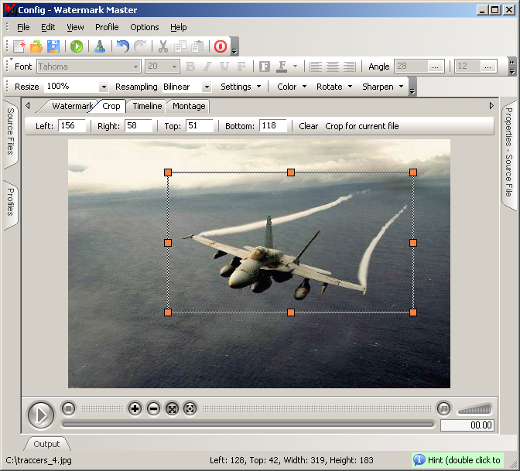Open the Rotate dropdown menu
The image size is (520, 471).
334,87
